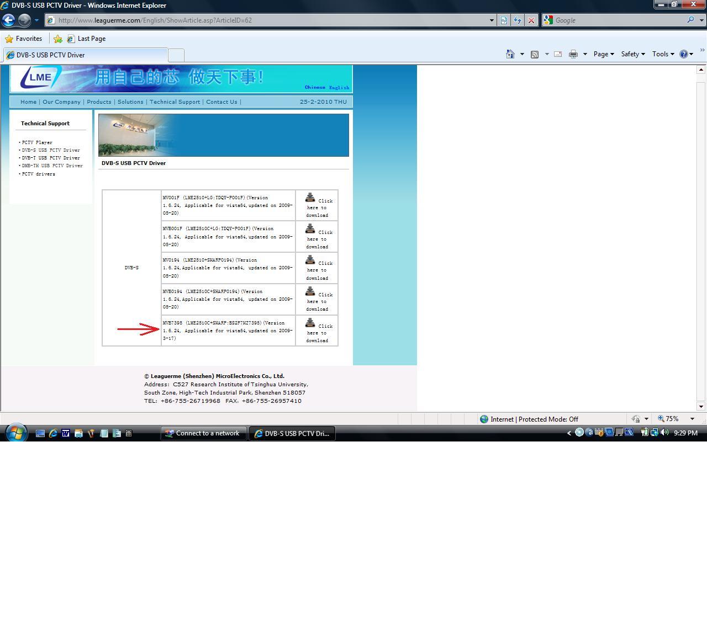Image resolution: width=707 pixels, height=628 pixels.
Task: Click download icon for MVB001F driver
Action: [310, 229]
